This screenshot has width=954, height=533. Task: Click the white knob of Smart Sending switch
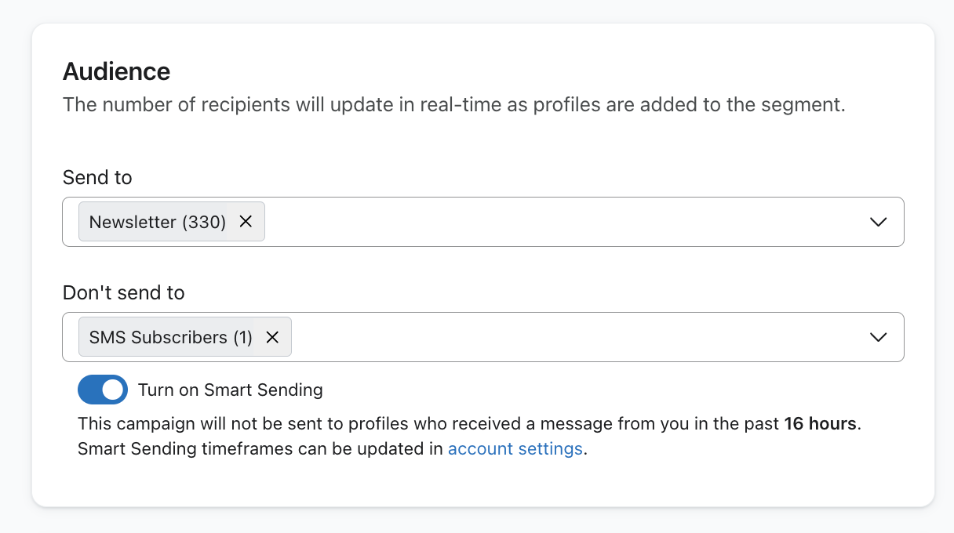pos(114,390)
